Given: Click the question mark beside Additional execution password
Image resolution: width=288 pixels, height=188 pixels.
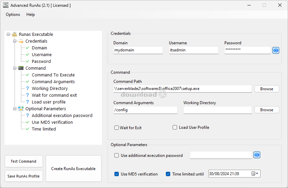Looking at the screenshot, I should tap(27, 115).
